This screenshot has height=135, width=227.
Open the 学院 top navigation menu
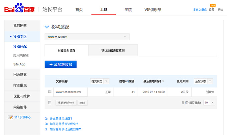[x=128, y=10]
